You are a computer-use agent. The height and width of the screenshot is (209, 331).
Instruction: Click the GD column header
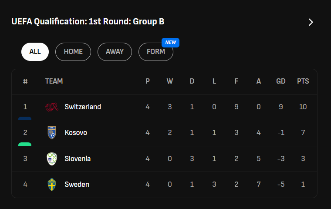(x=281, y=81)
